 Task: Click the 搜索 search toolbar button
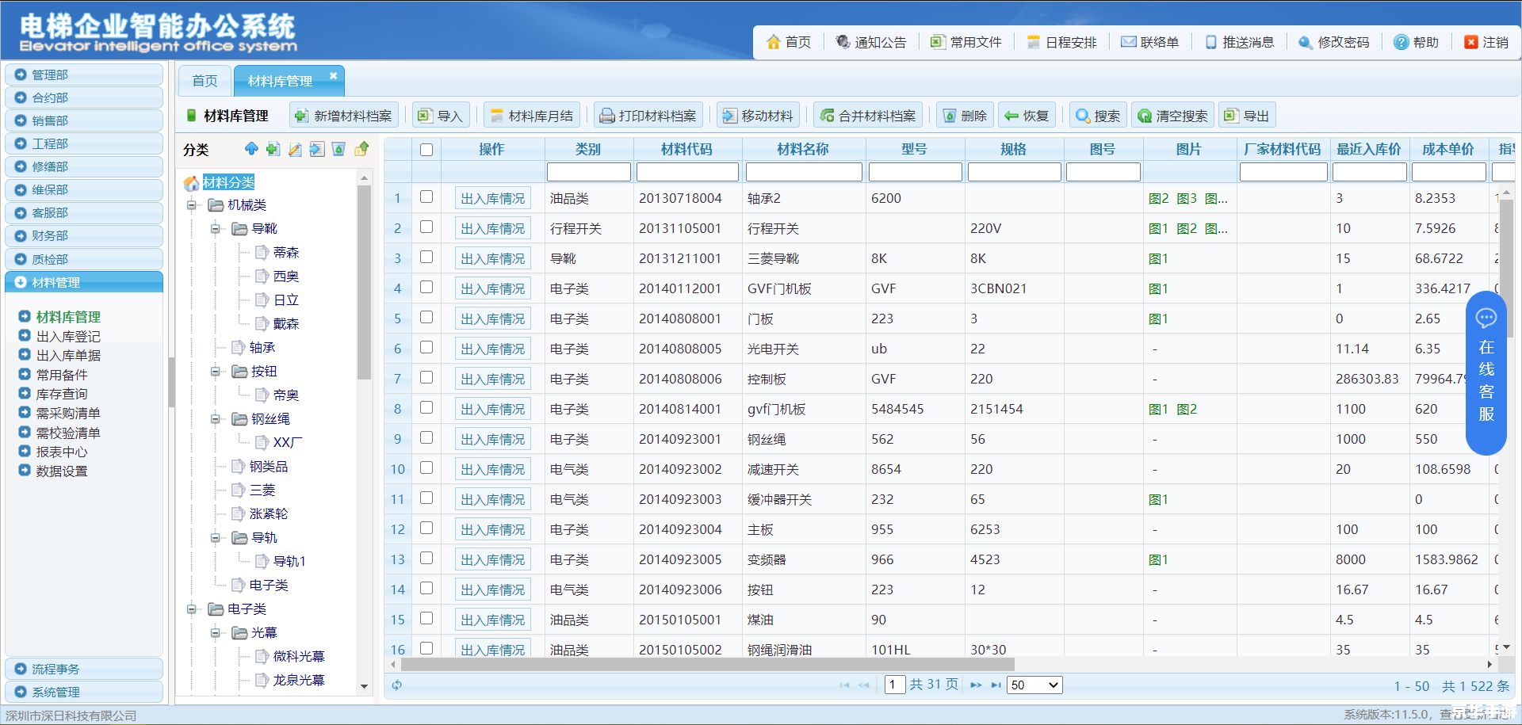click(1098, 116)
